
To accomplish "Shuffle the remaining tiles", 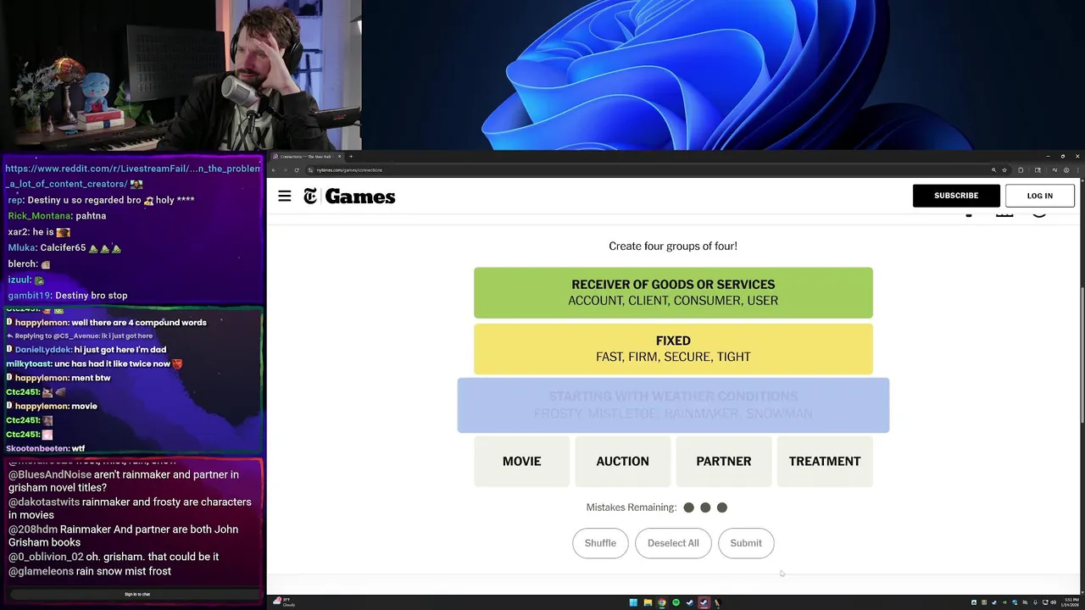I will [x=600, y=543].
